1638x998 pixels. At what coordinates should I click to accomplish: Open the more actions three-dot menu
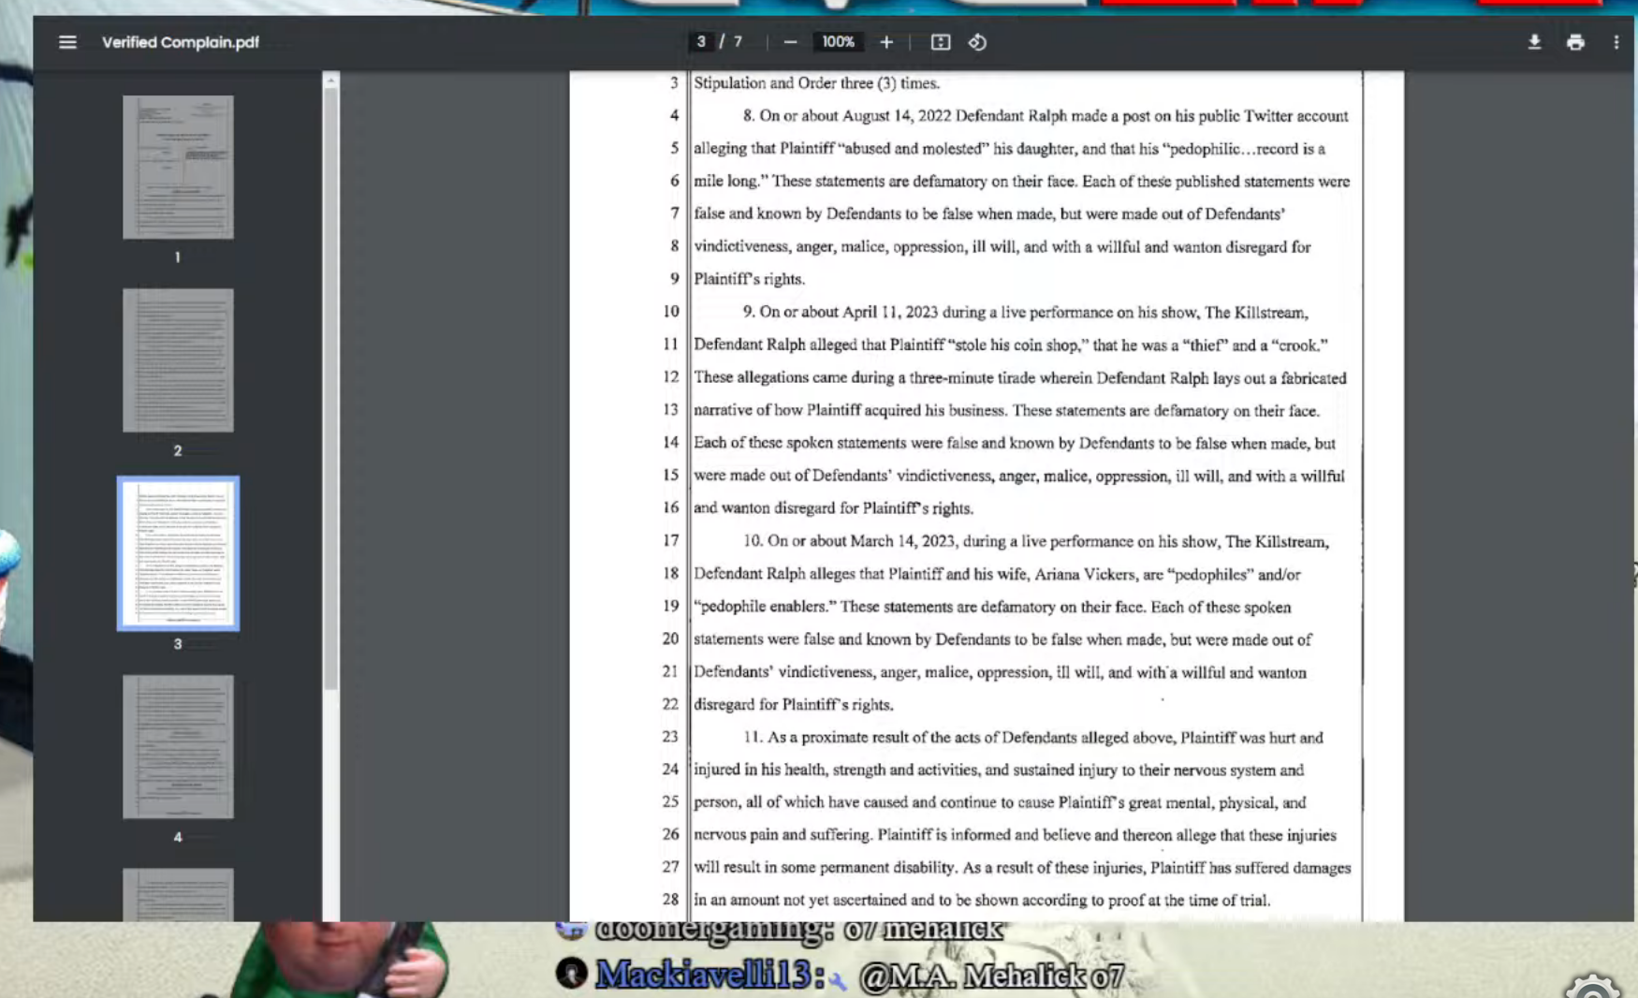coord(1616,42)
